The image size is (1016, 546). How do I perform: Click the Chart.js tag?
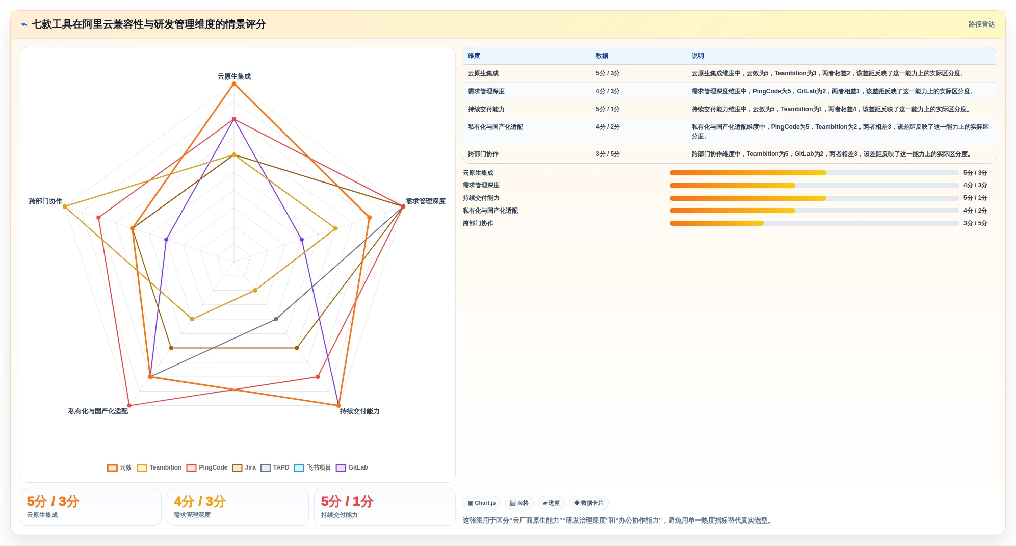(x=482, y=503)
